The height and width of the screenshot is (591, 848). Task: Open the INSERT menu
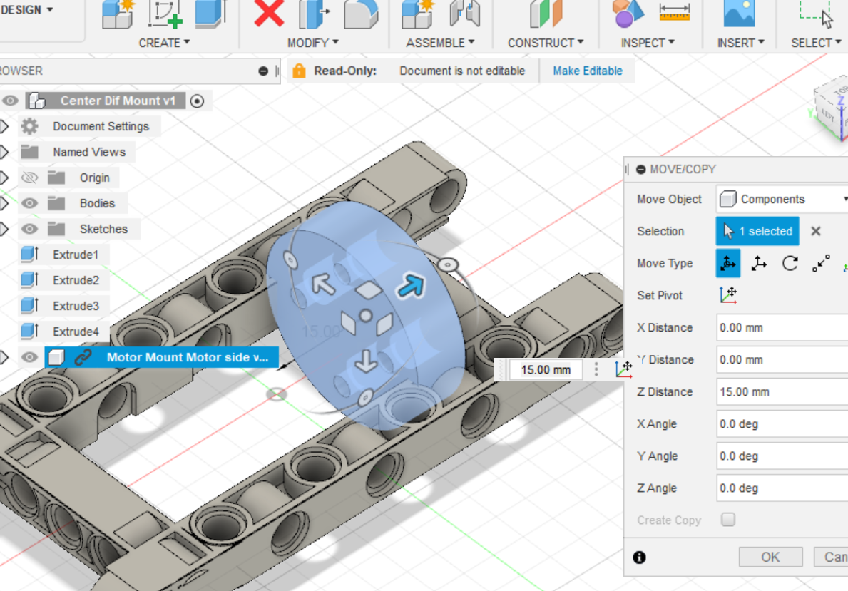click(x=740, y=43)
